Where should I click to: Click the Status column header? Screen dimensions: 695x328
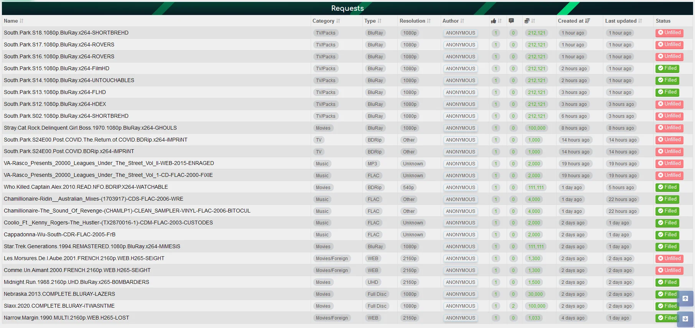pyautogui.click(x=663, y=21)
